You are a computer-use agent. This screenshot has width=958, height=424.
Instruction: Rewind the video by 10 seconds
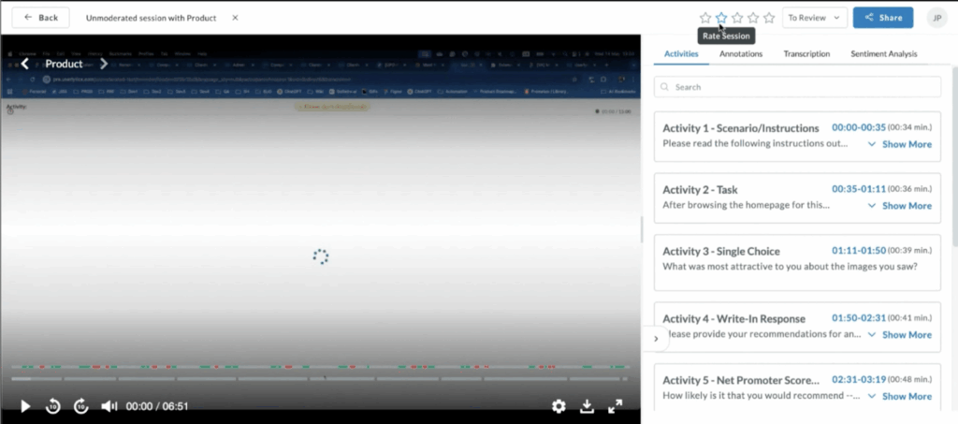pyautogui.click(x=53, y=406)
